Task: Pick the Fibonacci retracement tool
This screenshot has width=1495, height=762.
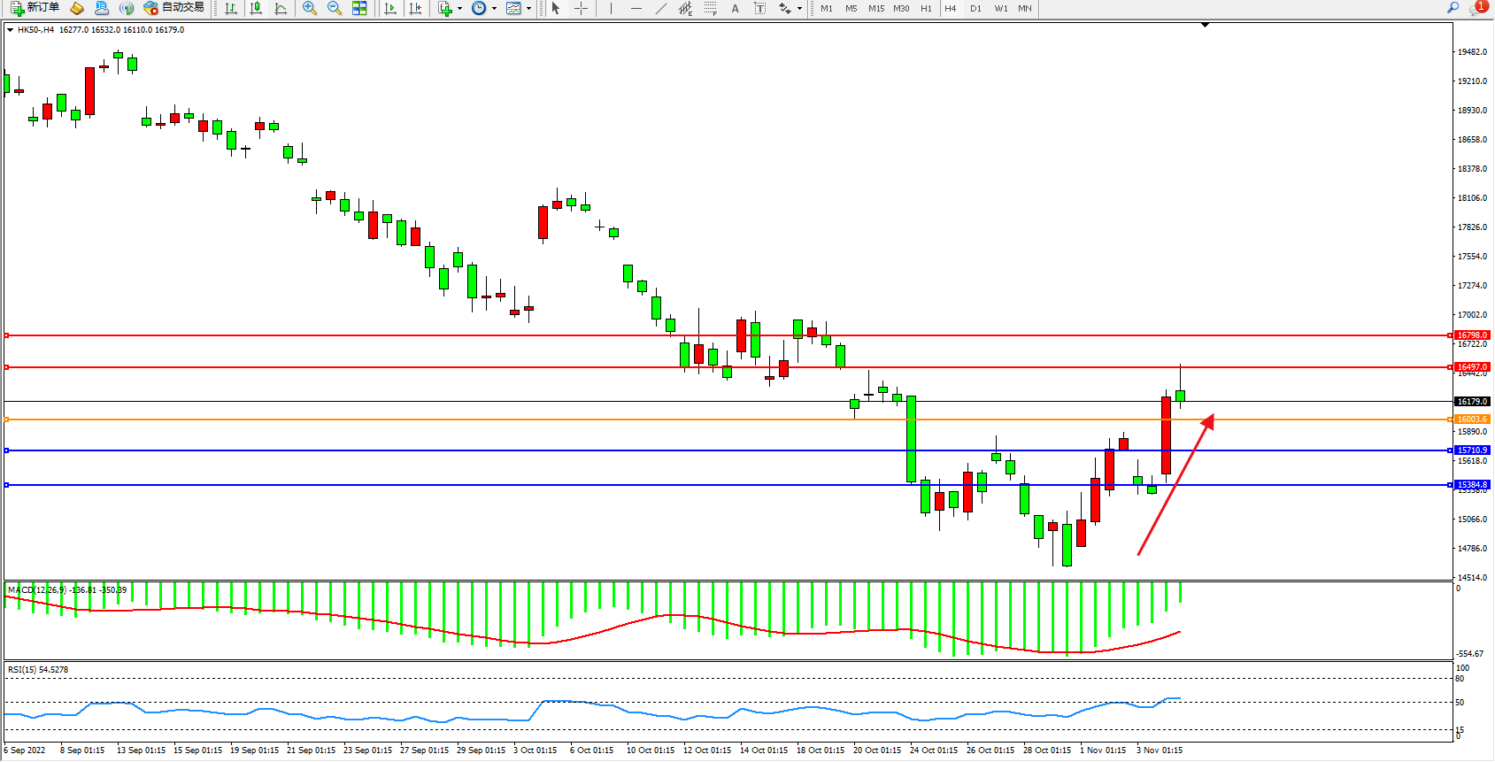Action: click(x=710, y=8)
